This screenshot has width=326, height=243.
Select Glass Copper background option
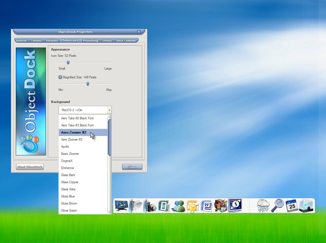[83, 182]
